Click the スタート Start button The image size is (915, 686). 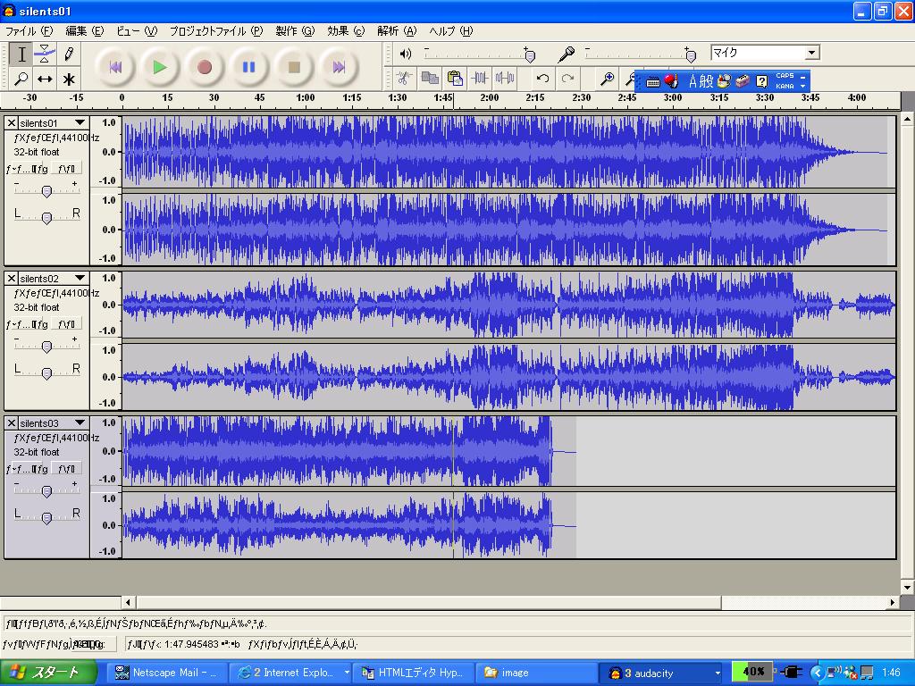(x=48, y=673)
